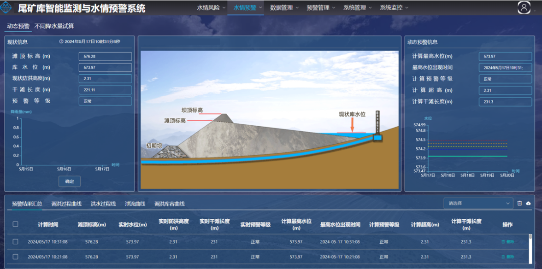542x269 pixels.
Task: Switch to the 不同降水量试算 tab
Action: point(54,26)
